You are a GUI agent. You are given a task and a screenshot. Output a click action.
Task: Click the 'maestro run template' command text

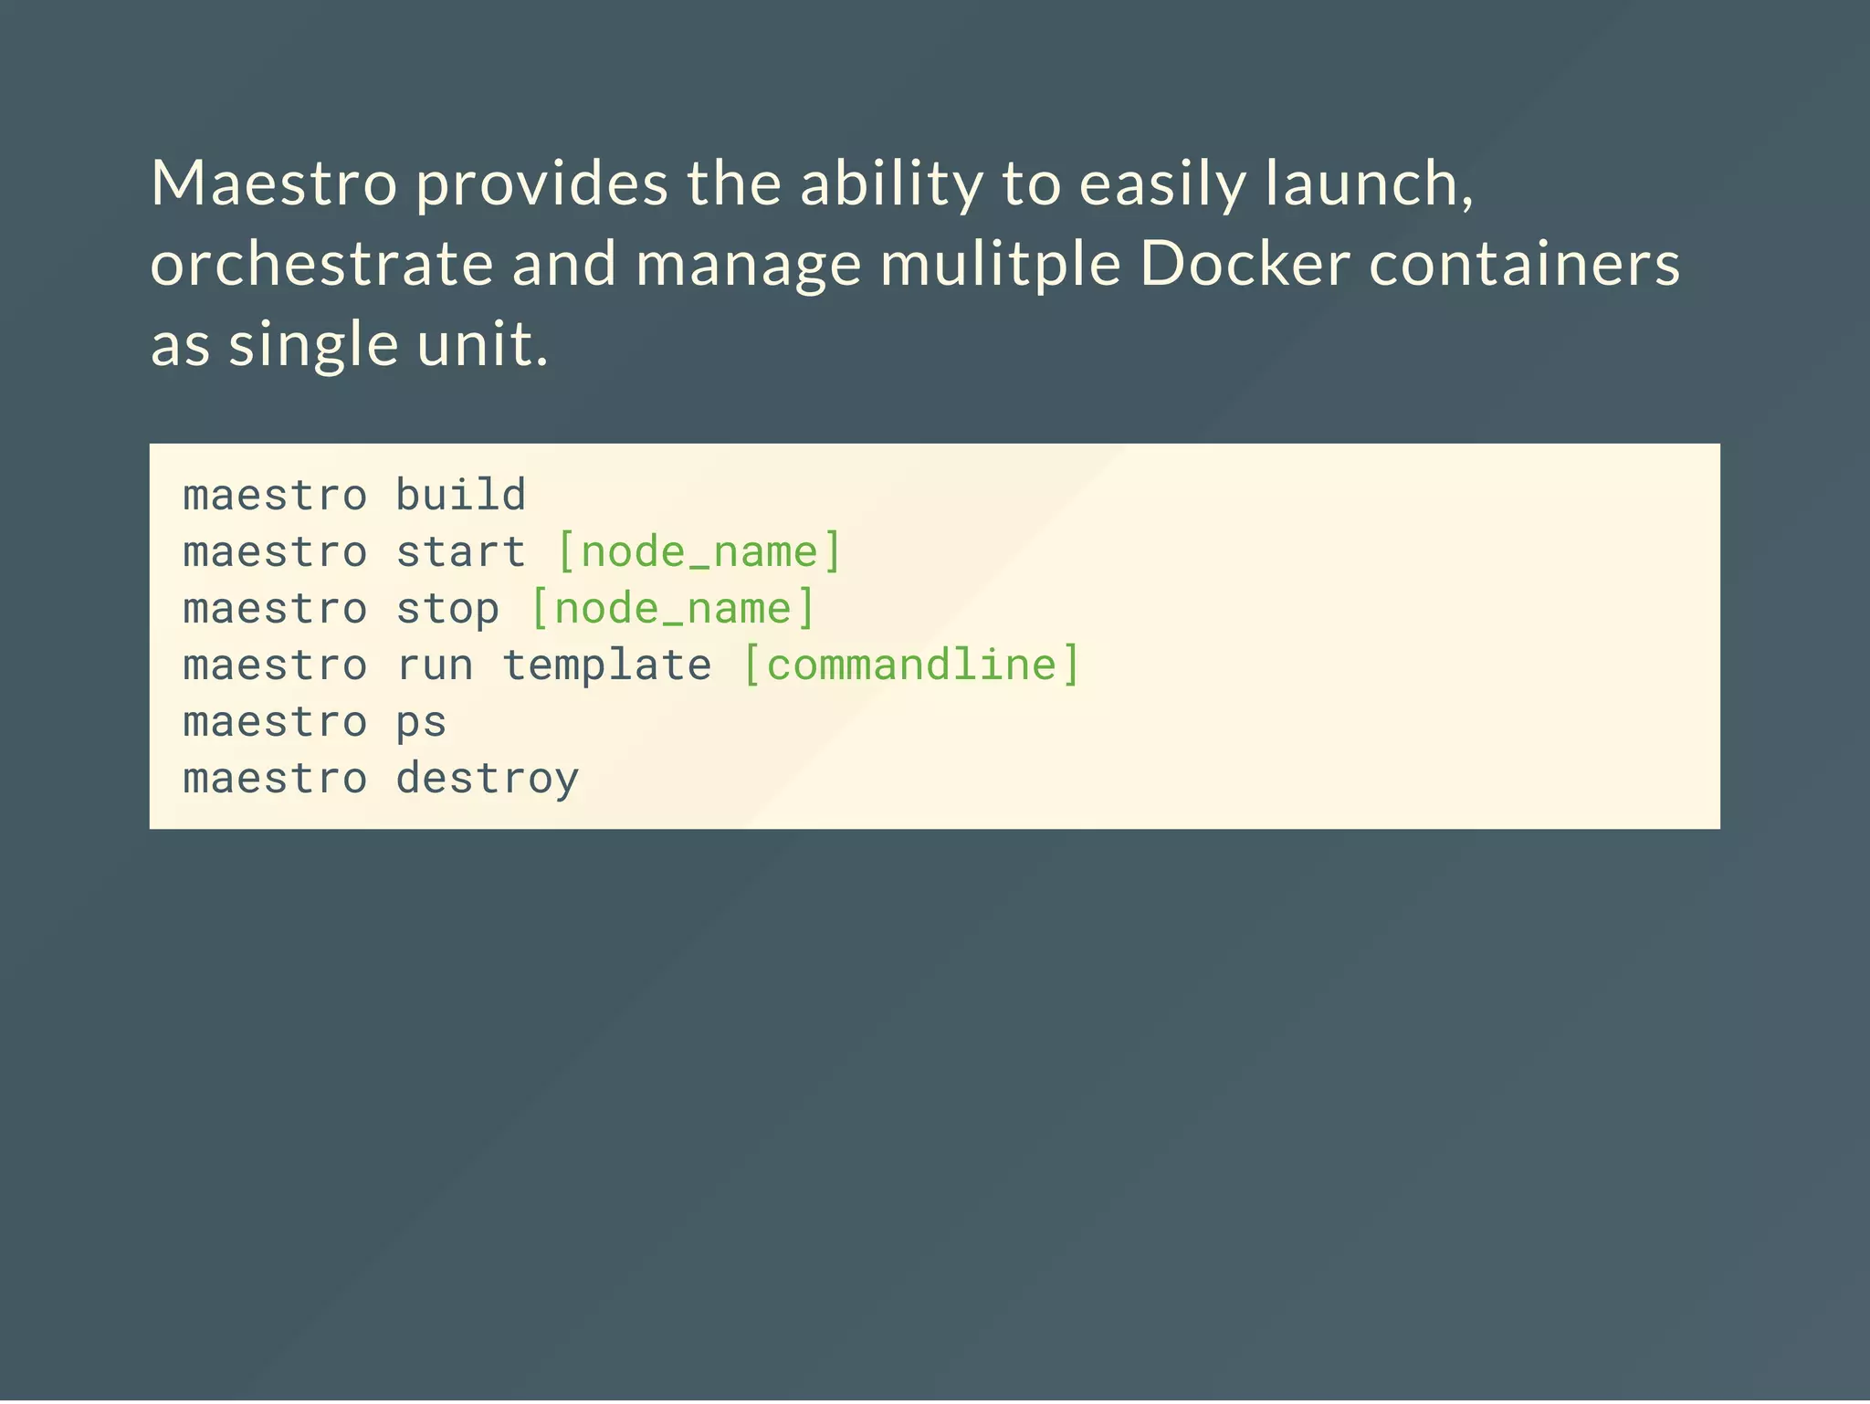click(x=447, y=665)
